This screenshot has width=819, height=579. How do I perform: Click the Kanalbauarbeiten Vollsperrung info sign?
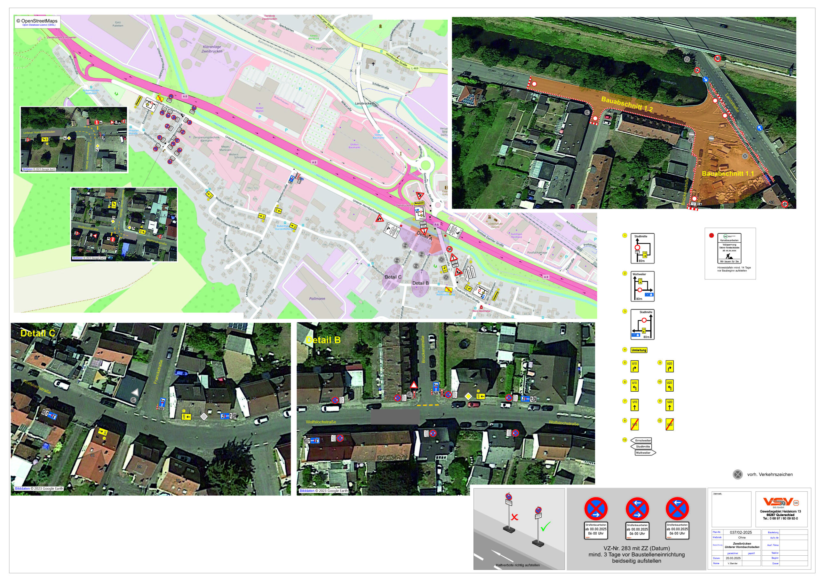tap(729, 248)
